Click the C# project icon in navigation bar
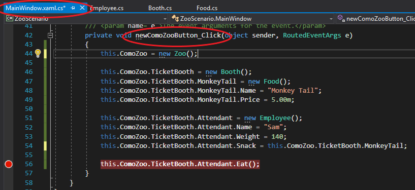This screenshot has height=190, width=415. pos(10,18)
